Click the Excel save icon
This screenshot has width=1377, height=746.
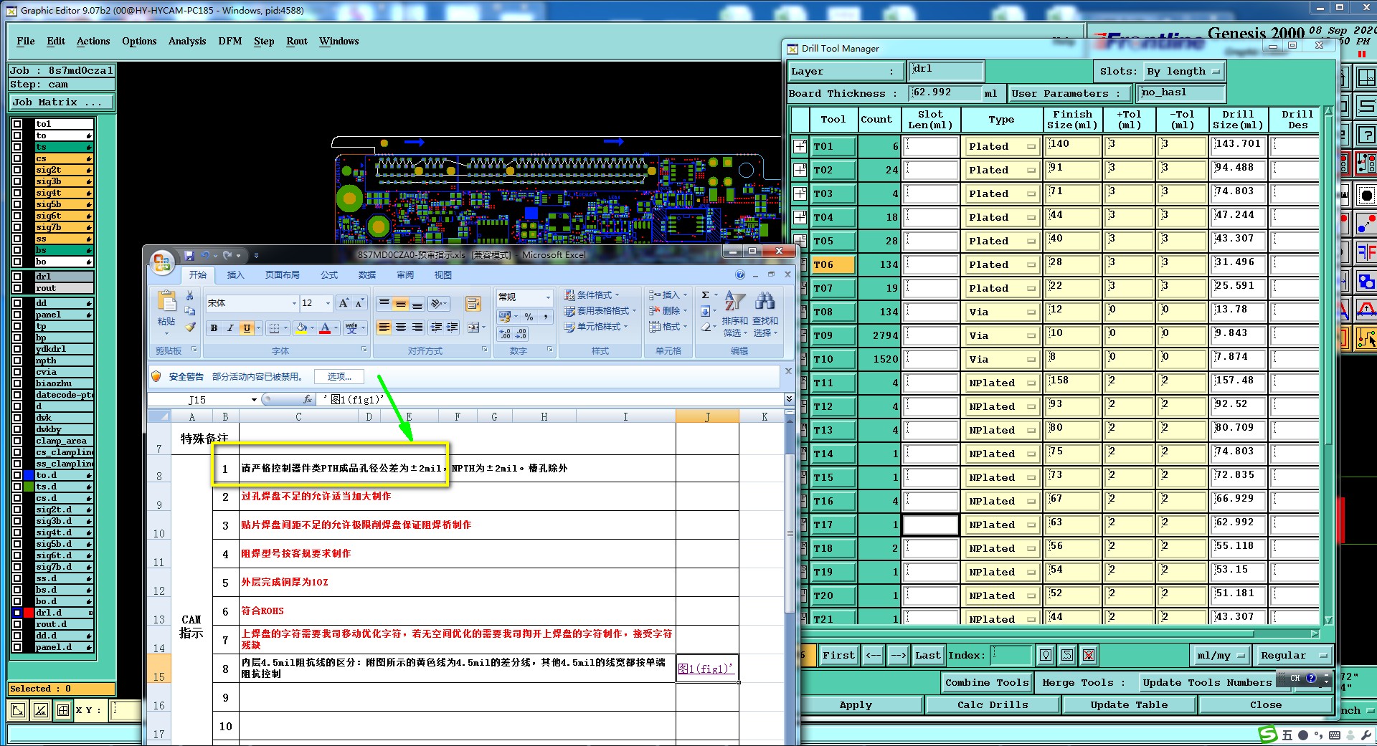click(189, 255)
